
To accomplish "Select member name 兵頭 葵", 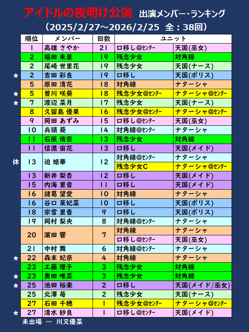I will coord(55,130).
